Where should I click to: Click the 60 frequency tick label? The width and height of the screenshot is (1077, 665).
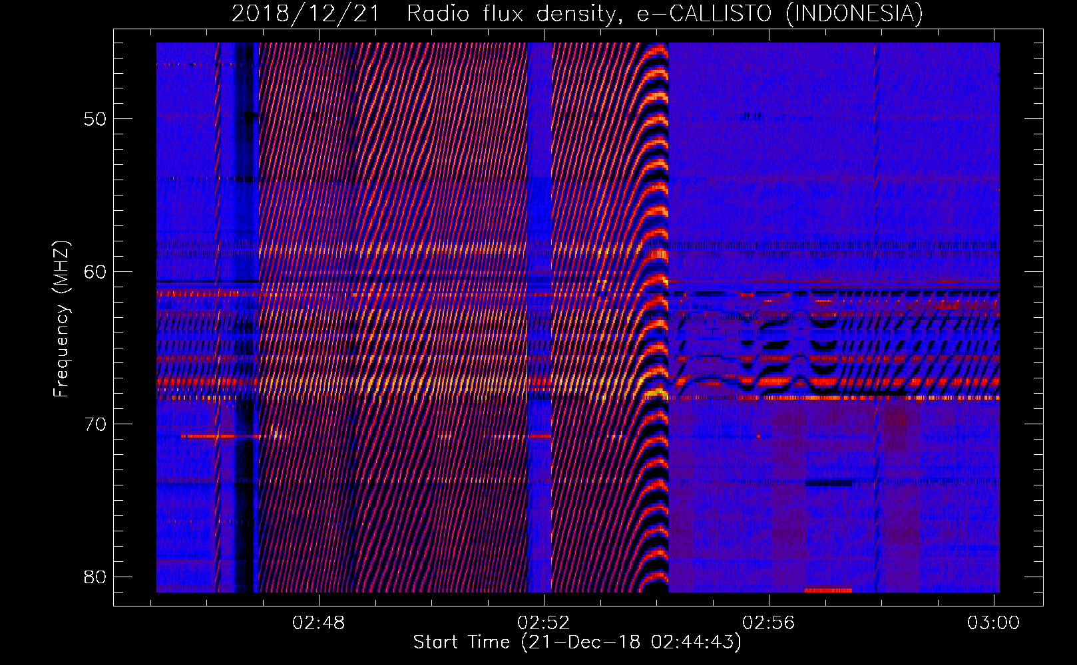[x=95, y=272]
